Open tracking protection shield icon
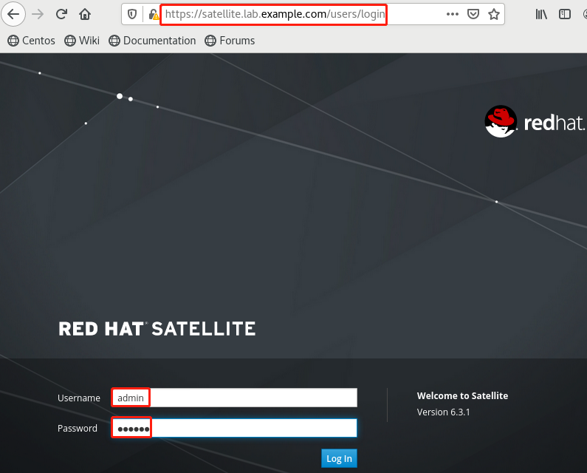Image resolution: width=587 pixels, height=473 pixels. coord(132,14)
